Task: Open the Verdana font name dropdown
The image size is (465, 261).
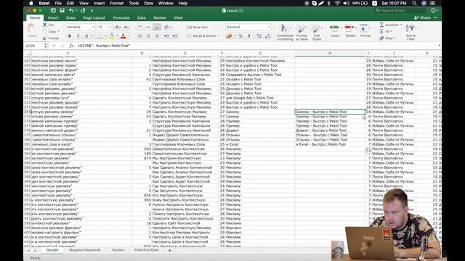Action: coord(94,28)
